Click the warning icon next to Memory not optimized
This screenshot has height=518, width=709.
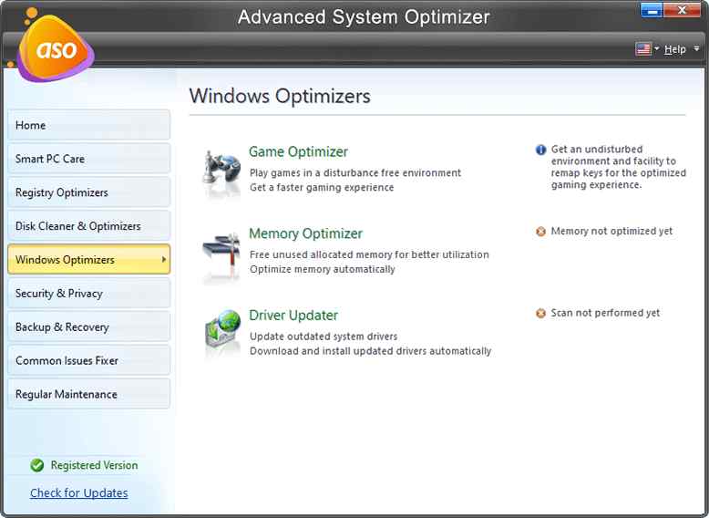pos(540,232)
